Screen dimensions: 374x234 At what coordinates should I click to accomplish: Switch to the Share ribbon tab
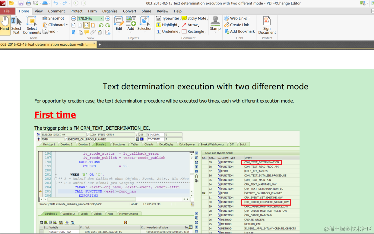click(x=146, y=11)
